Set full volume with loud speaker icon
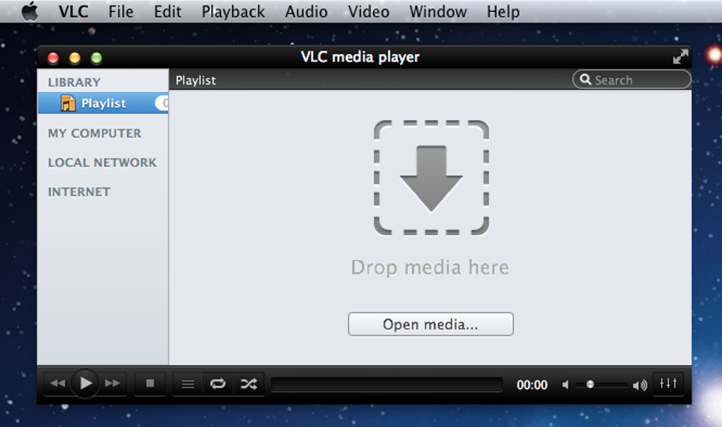Image resolution: width=722 pixels, height=427 pixels. click(640, 385)
